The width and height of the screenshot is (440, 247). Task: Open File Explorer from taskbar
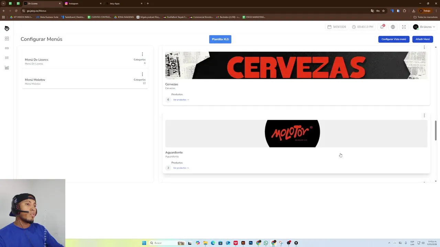(x=205, y=243)
